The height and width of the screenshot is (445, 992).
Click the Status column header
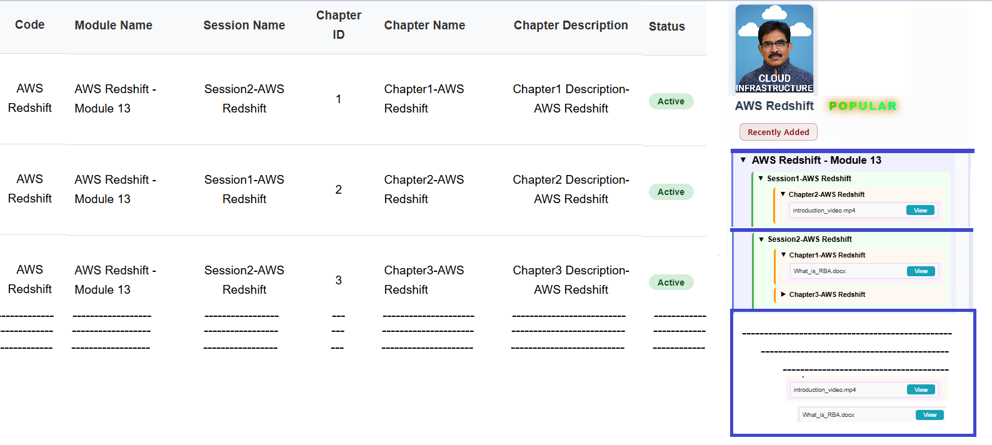pyautogui.click(x=666, y=27)
